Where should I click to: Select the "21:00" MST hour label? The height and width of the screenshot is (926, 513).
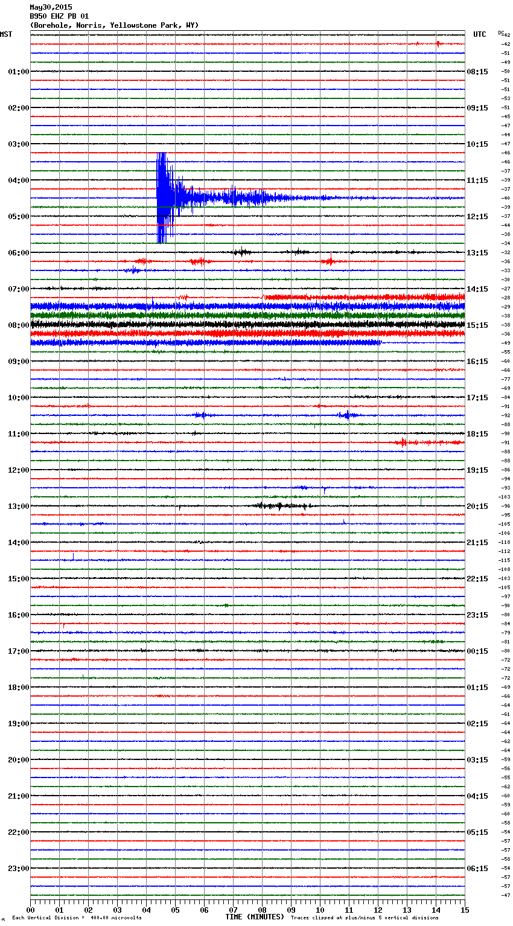pos(19,796)
